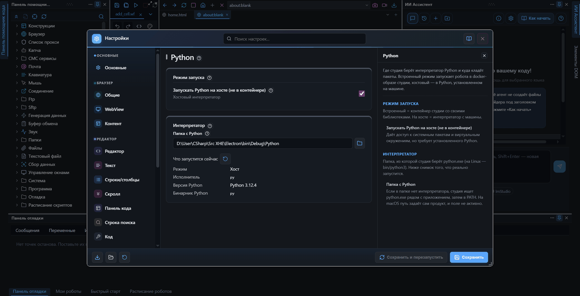
Task: Click the reset settings icon in footer
Action: tap(124, 257)
